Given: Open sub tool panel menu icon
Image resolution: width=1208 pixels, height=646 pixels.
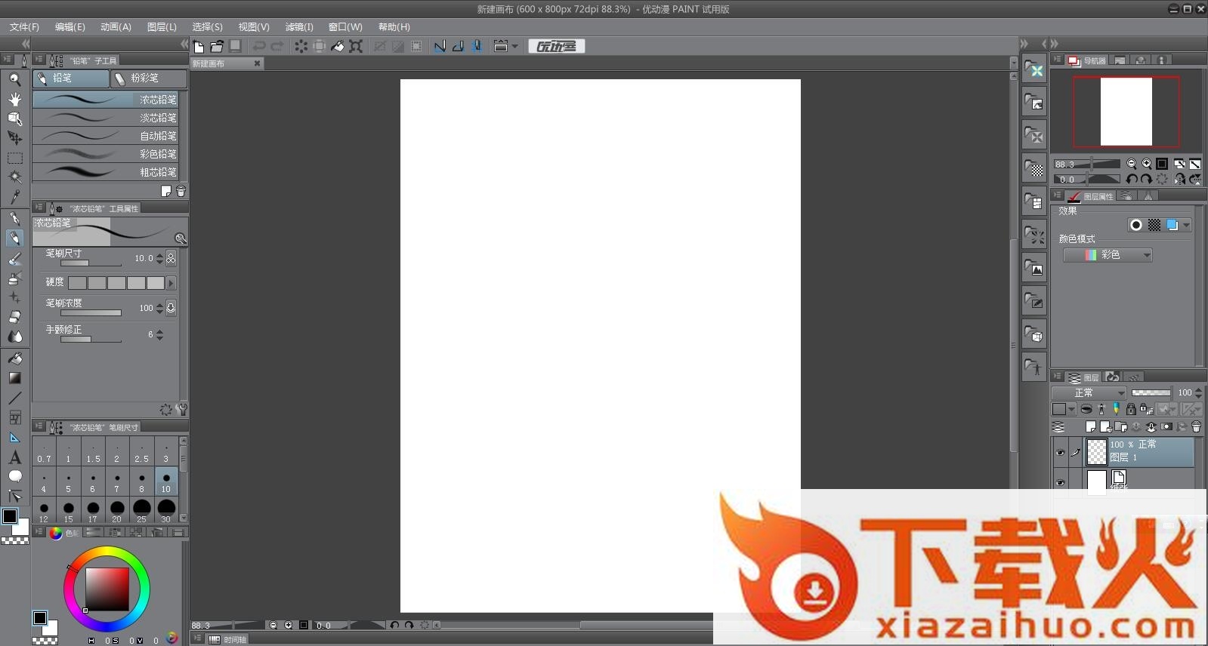Looking at the screenshot, I should pos(39,60).
